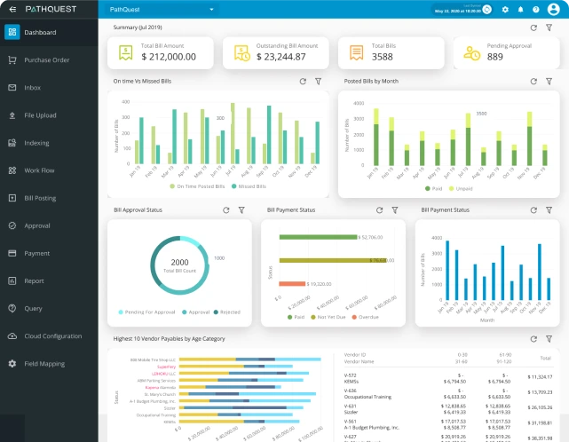Refresh the Summary section

pyautogui.click(x=533, y=28)
